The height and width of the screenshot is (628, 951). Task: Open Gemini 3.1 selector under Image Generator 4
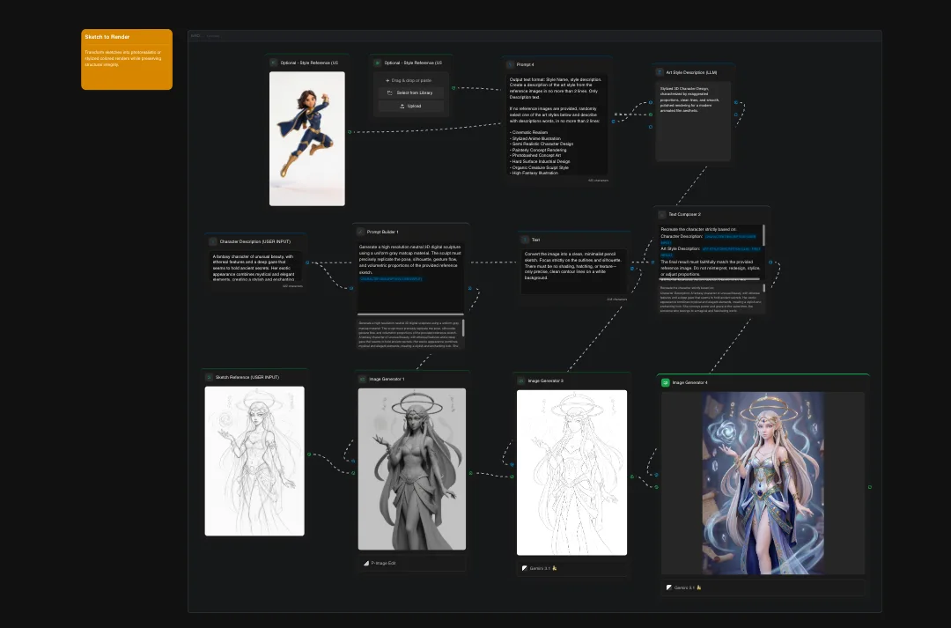[763, 587]
